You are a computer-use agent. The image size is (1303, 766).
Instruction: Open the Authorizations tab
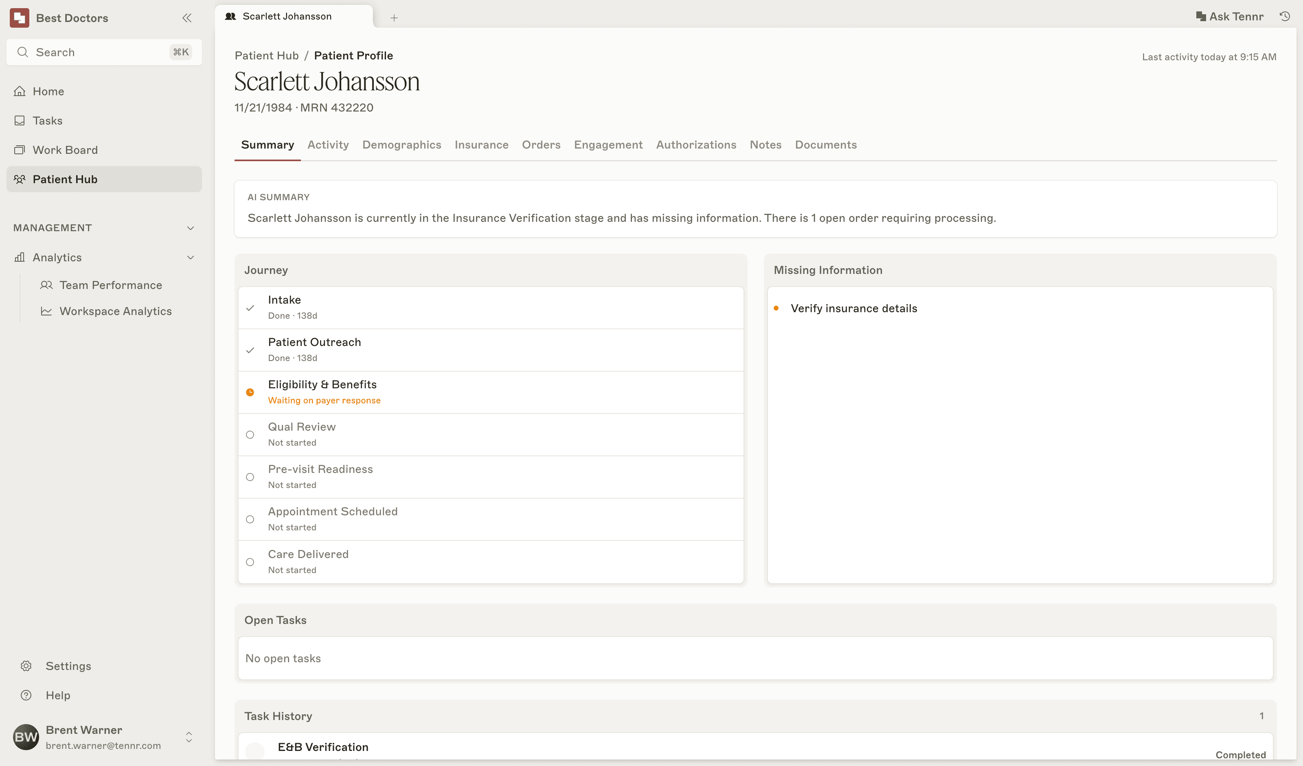tap(696, 145)
